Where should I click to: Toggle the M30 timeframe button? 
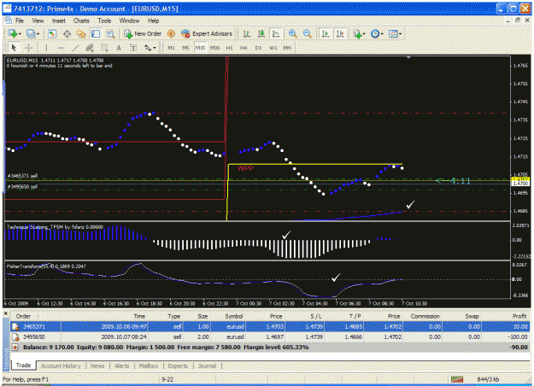tap(214, 48)
